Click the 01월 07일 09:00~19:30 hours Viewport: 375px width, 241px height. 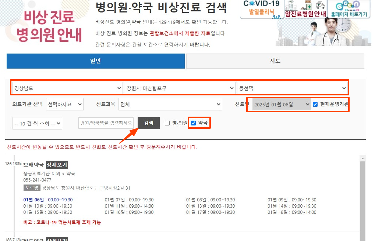129,200
